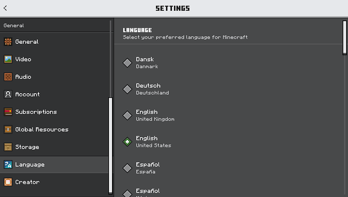The image size is (348, 197).
Task: Click the Creator icon
Action: 8,182
